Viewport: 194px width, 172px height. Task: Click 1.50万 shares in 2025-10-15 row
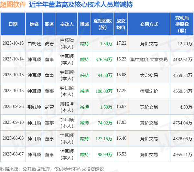[x=106, y=44]
